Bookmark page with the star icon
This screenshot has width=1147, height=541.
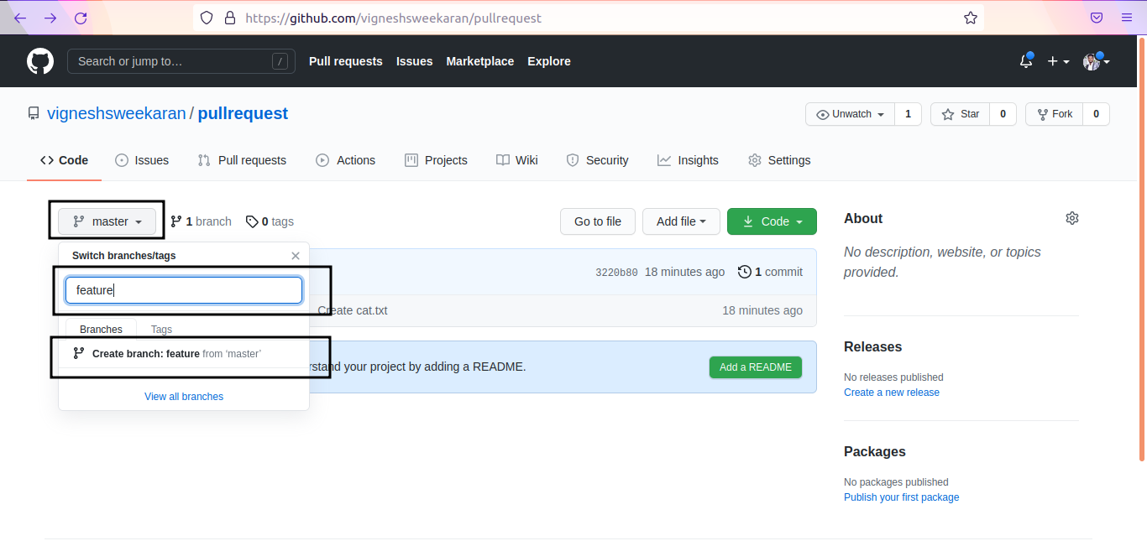(970, 18)
